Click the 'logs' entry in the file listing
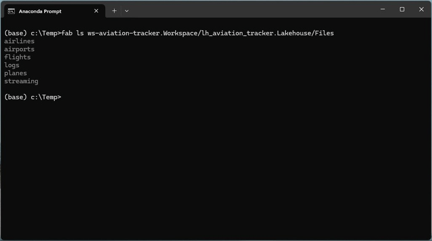The width and height of the screenshot is (432, 241). pos(12,65)
